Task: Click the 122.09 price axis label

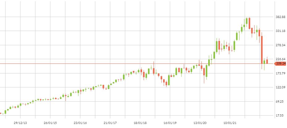Action: (x=280, y=87)
